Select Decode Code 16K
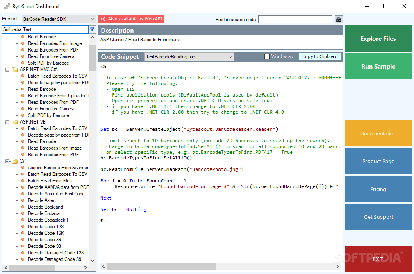 coord(46,233)
